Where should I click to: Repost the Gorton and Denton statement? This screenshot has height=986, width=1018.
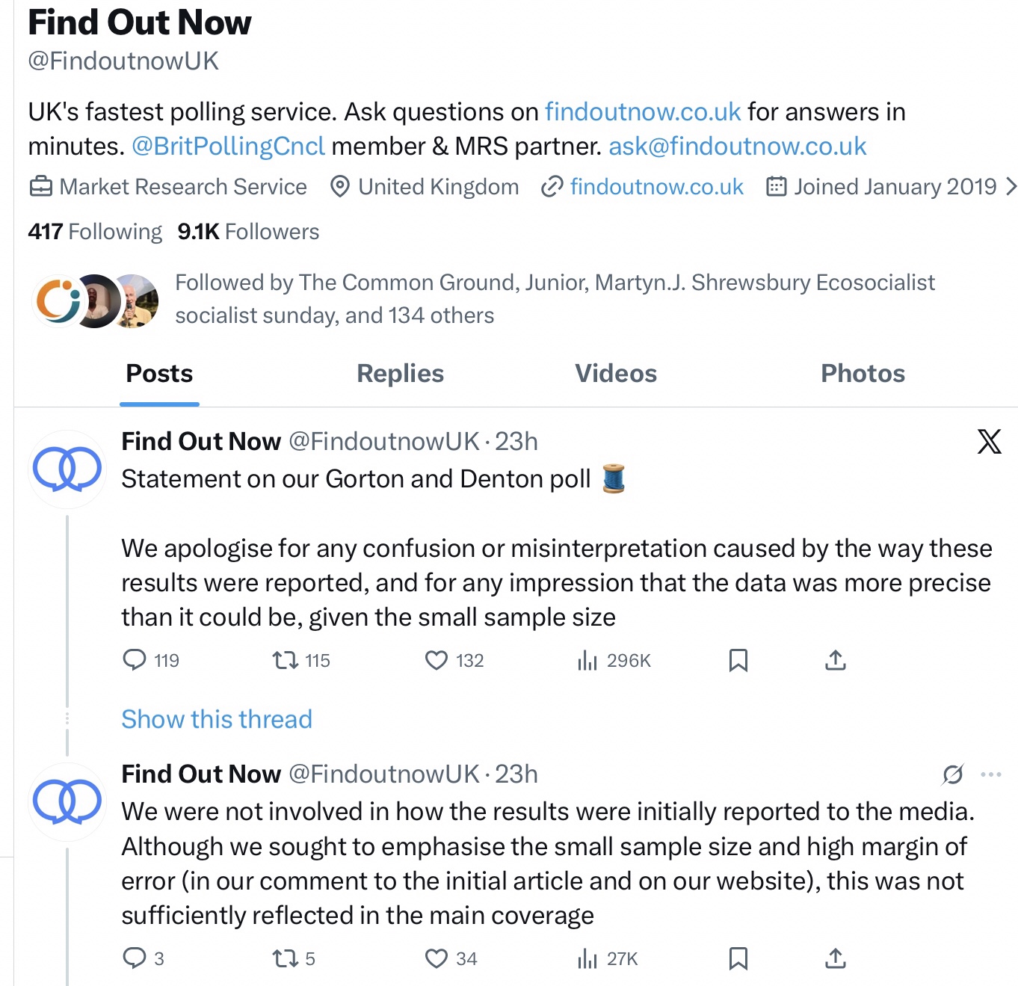point(285,660)
